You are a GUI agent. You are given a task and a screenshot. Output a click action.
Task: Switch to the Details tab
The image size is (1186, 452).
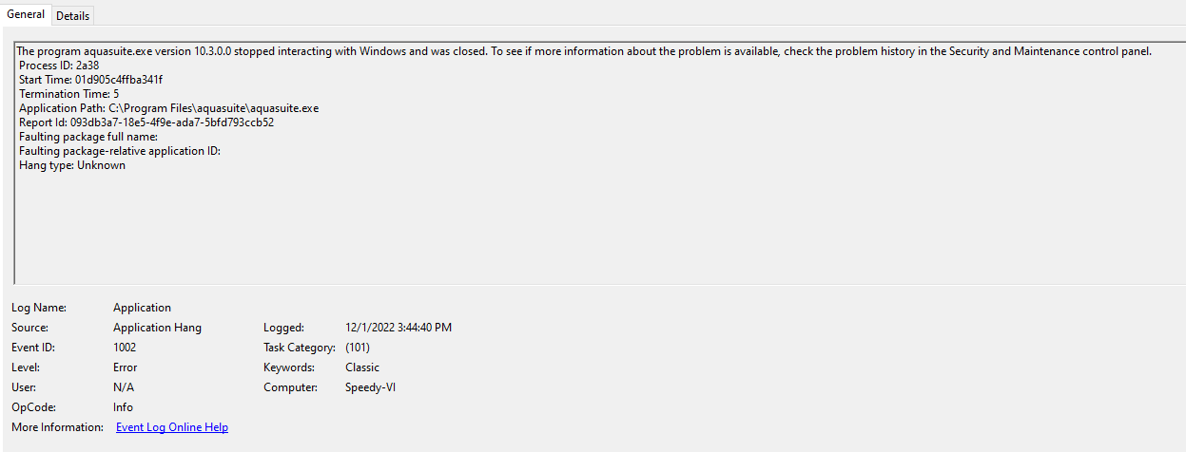[72, 16]
